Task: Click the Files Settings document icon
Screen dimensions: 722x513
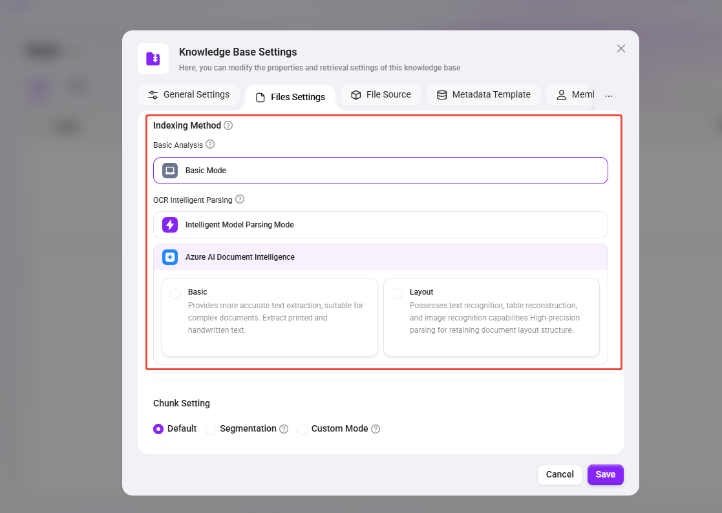Action: point(260,98)
